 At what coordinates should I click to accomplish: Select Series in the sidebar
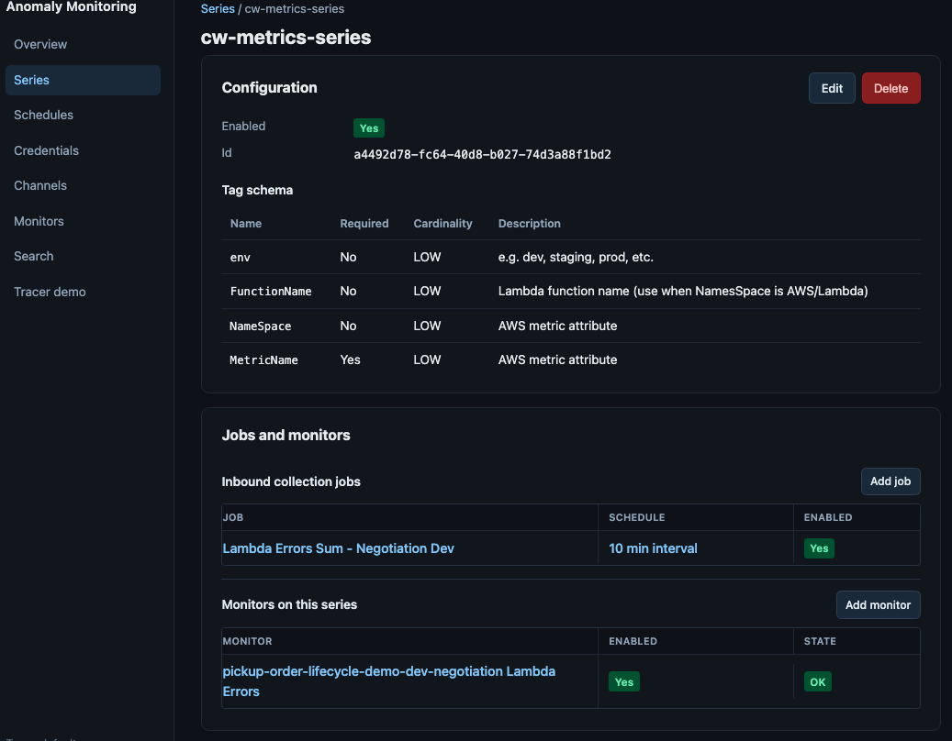[x=83, y=80]
